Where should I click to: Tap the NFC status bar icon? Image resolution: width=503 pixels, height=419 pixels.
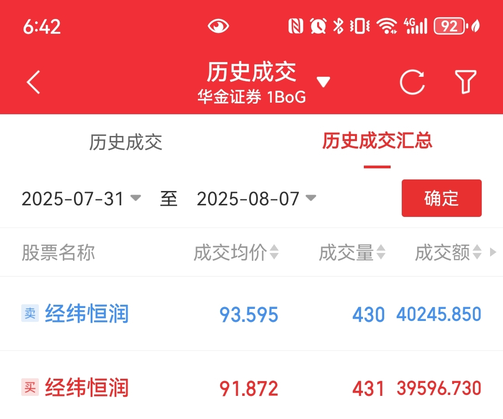pyautogui.click(x=295, y=26)
